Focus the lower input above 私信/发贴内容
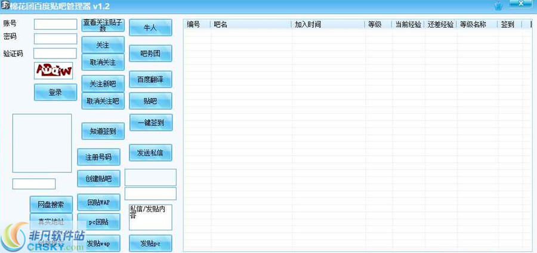The width and height of the screenshot is (537, 253). click(x=151, y=193)
